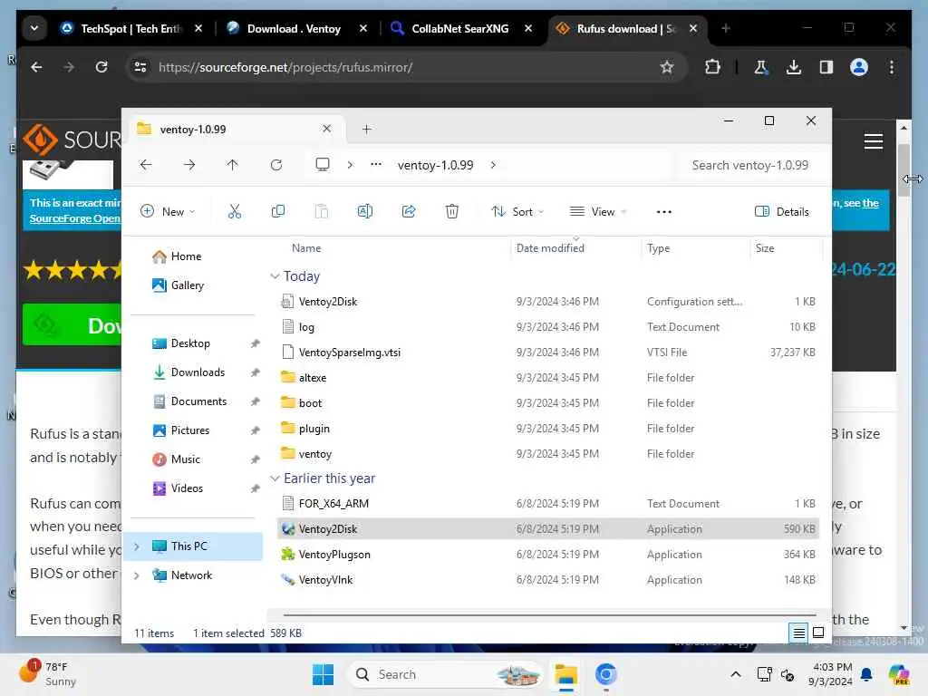Collapse the Today group

[x=275, y=276]
